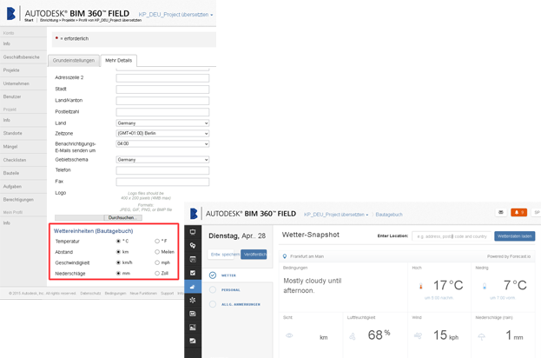
Task: Click the Veröffentlichen button
Action: click(x=254, y=255)
